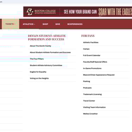The image size is (132, 132).
Task: Click the Boston College Athletics Sponsorships banner
Action: click(78, 12)
